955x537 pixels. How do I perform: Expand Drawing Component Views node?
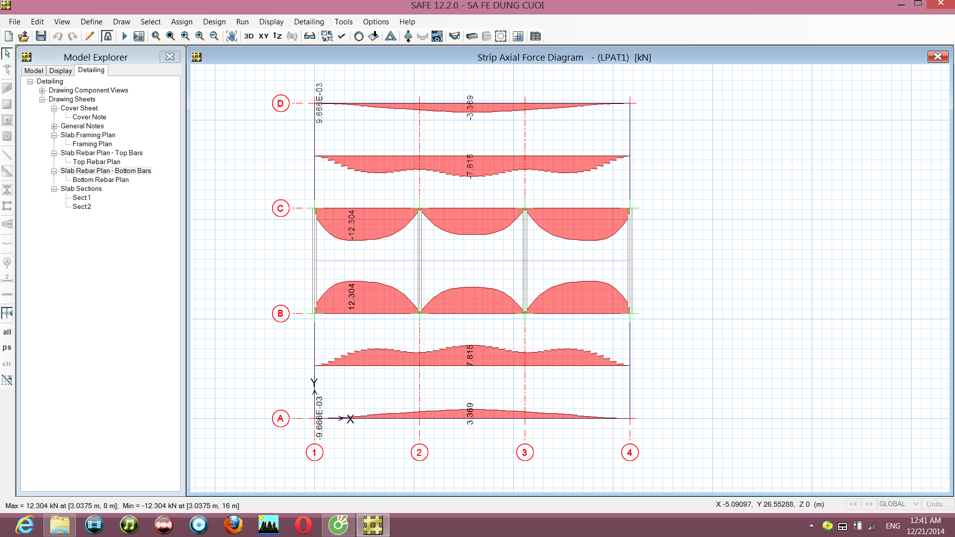[x=42, y=90]
